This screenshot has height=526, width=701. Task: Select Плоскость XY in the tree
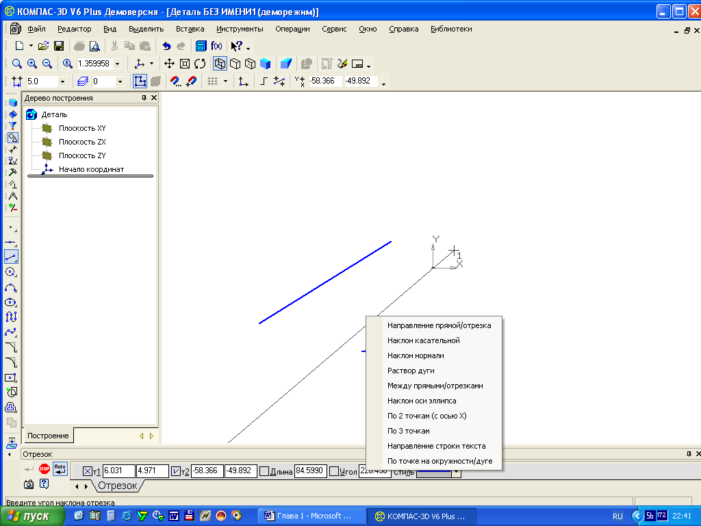click(x=82, y=128)
